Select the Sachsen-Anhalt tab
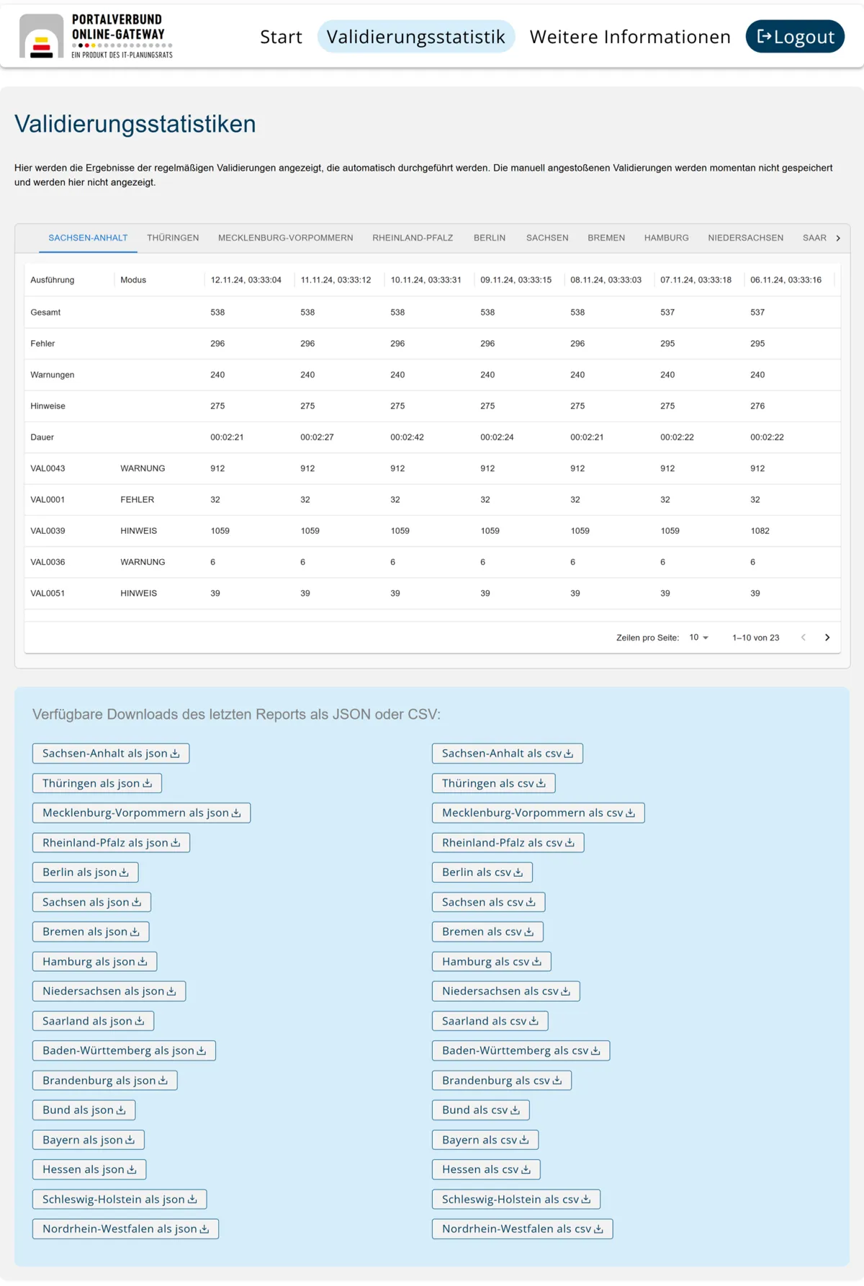The width and height of the screenshot is (864, 1286). tap(88, 238)
